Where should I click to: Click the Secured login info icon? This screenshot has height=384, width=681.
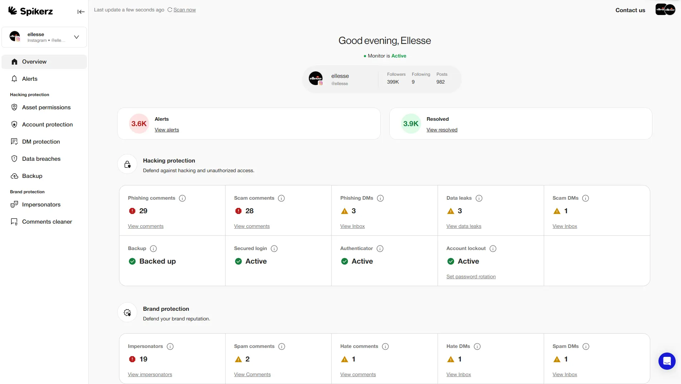pos(274,249)
